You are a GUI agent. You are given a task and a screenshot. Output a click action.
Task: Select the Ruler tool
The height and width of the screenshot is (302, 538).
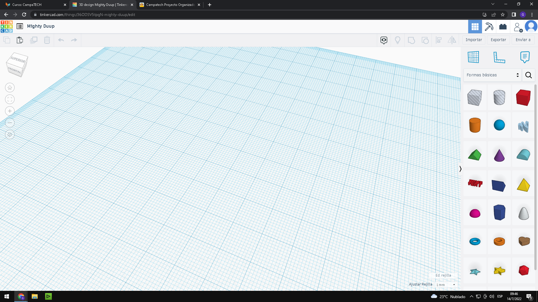pos(499,57)
